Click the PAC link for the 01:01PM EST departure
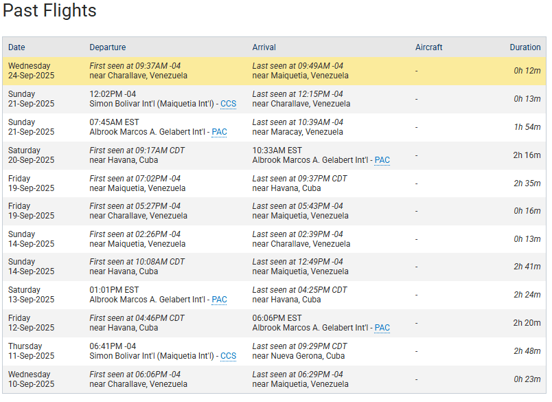 tap(219, 300)
